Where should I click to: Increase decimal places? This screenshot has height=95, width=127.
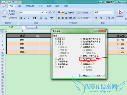click(x=109, y=18)
